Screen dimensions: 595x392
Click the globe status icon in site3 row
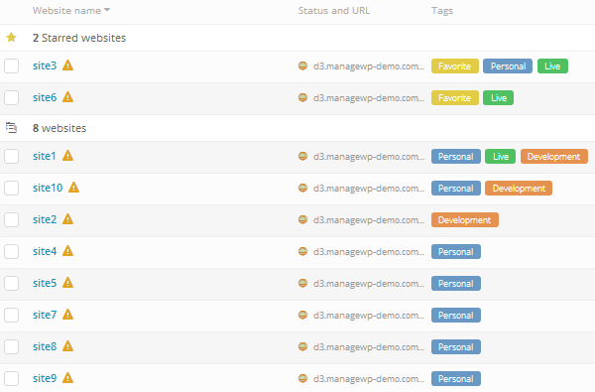click(302, 66)
